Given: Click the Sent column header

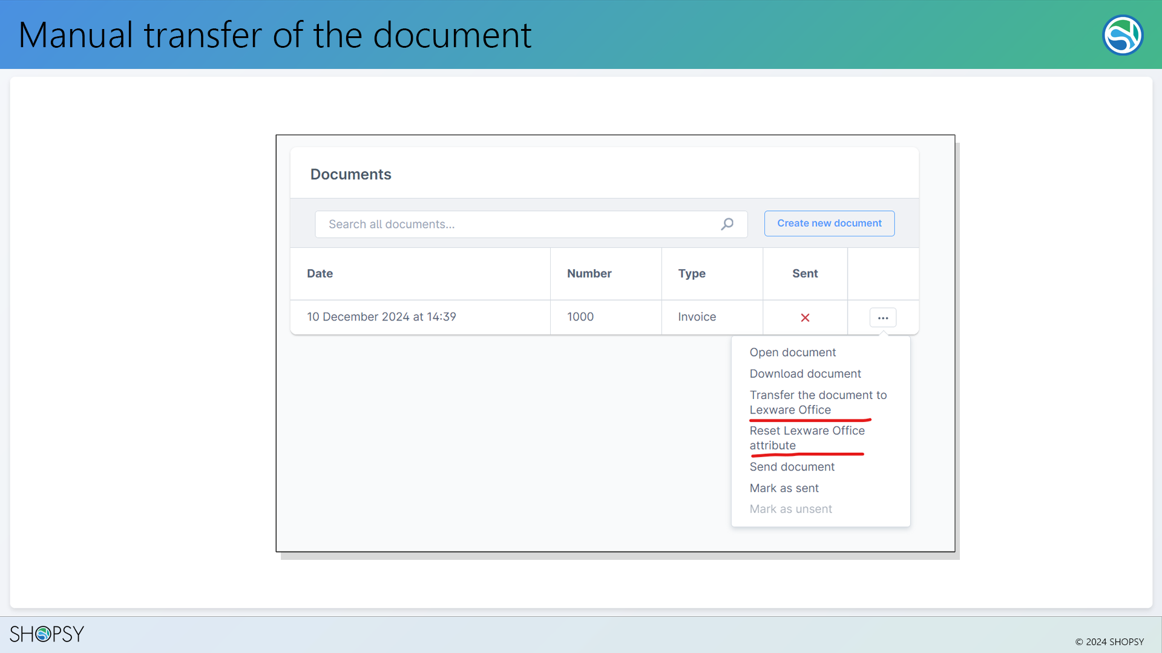Looking at the screenshot, I should pos(805,273).
